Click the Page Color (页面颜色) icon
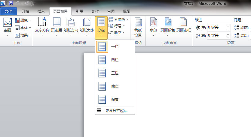The width and height of the screenshot is (251, 137). [168, 22]
